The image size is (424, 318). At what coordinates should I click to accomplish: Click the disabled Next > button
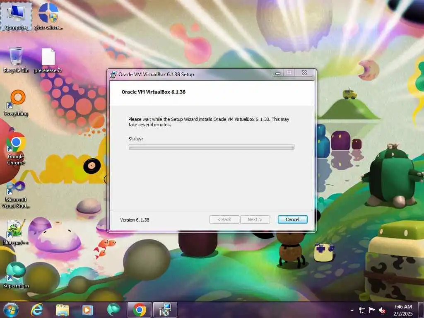(x=255, y=219)
